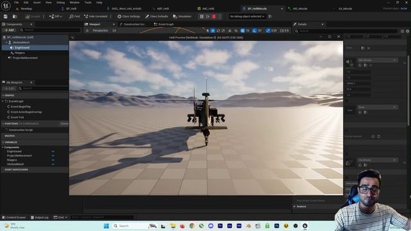Switch to the BP_Helli tab
This screenshot has height=231, width=411.
tap(71, 8)
